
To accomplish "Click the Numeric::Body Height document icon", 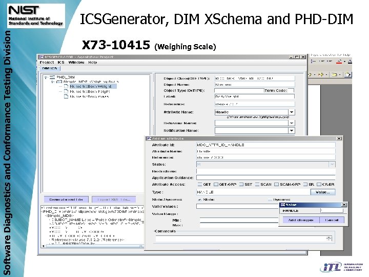I will coord(66,91).
